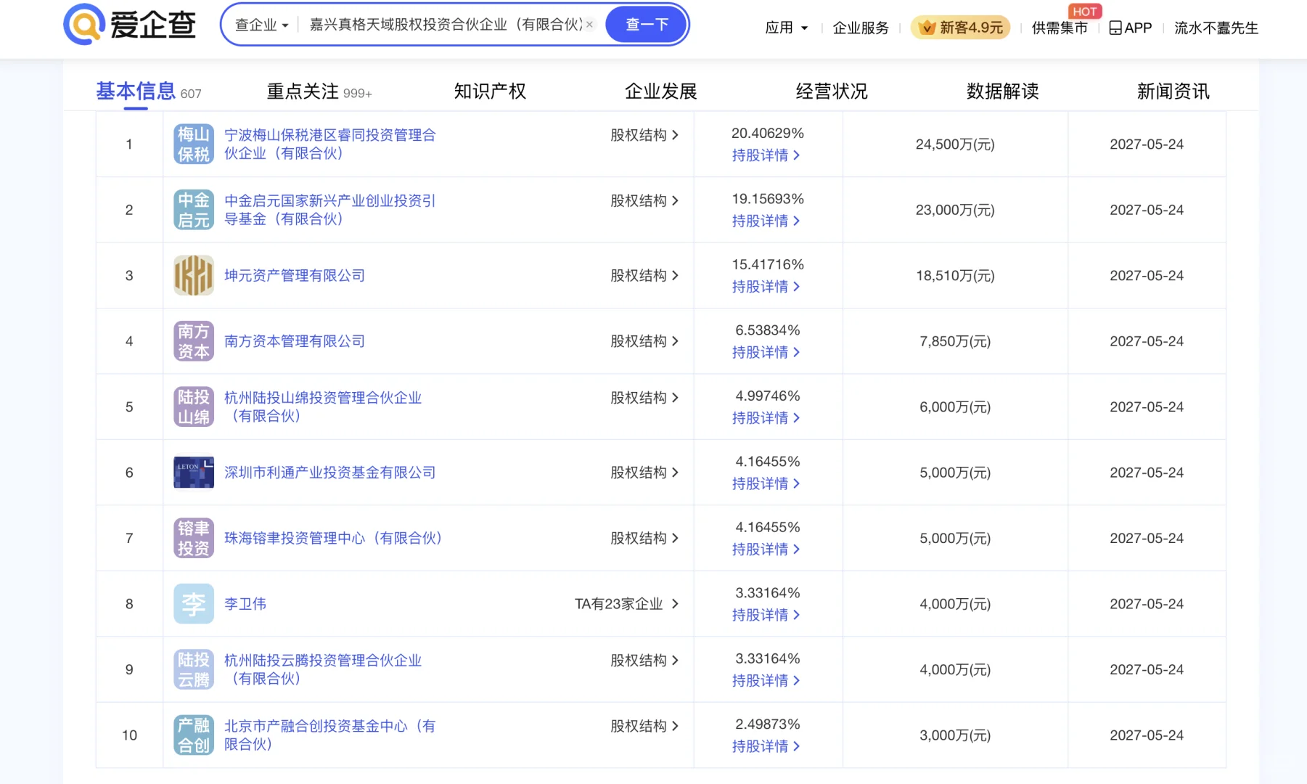Expand the 应用 dropdown menu

786,28
